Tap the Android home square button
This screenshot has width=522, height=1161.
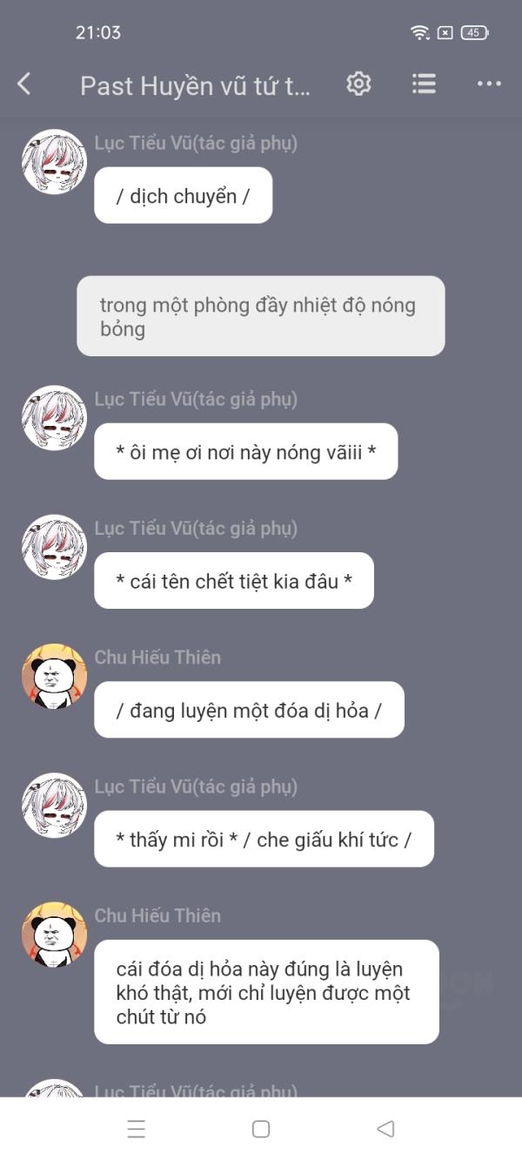tap(261, 1129)
